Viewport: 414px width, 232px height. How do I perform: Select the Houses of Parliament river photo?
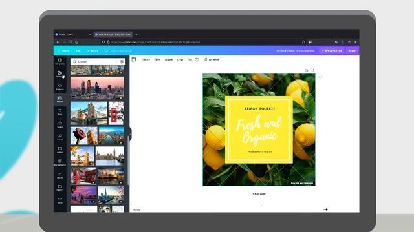pos(110,156)
